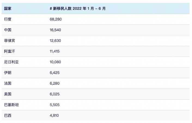This screenshot has height=123, width=192.
Task: Select the 法国 row label
Action: coord(8,83)
